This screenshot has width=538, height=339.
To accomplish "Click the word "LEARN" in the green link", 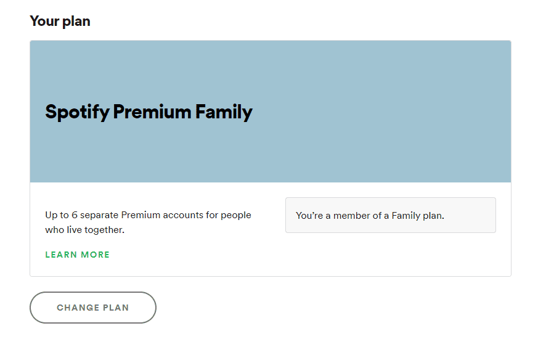I will [61, 255].
